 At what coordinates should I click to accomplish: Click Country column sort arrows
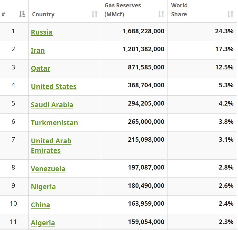coord(94,14)
